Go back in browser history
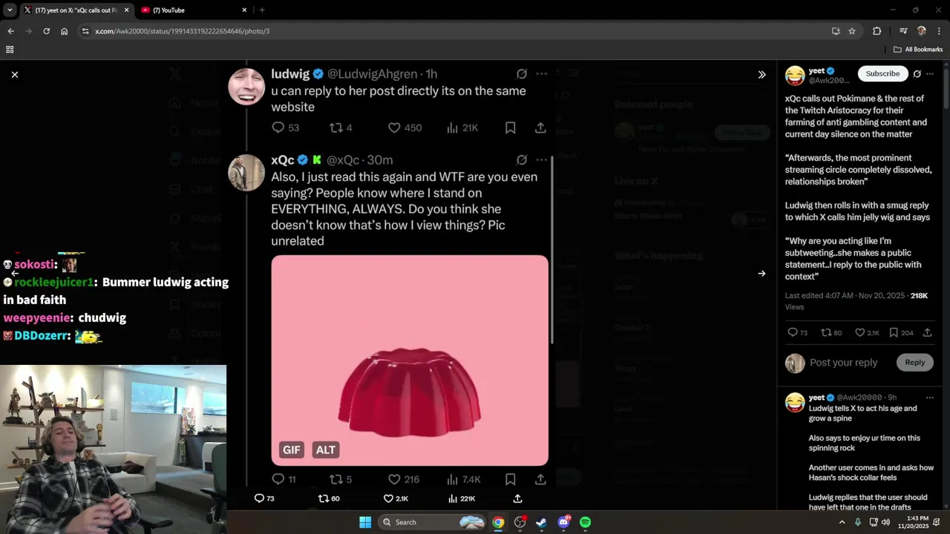Screen dimensions: 950x534 point(10,31)
